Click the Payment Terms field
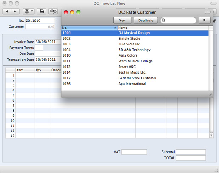This screenshot has width=219, height=173. click(39, 48)
